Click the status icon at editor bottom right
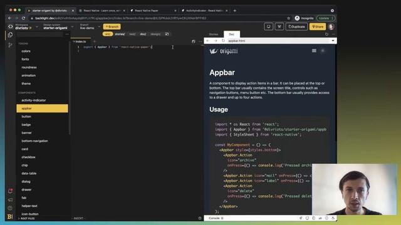Image resolution: width=401 pixels, height=225 pixels. pyautogui.click(x=200, y=218)
